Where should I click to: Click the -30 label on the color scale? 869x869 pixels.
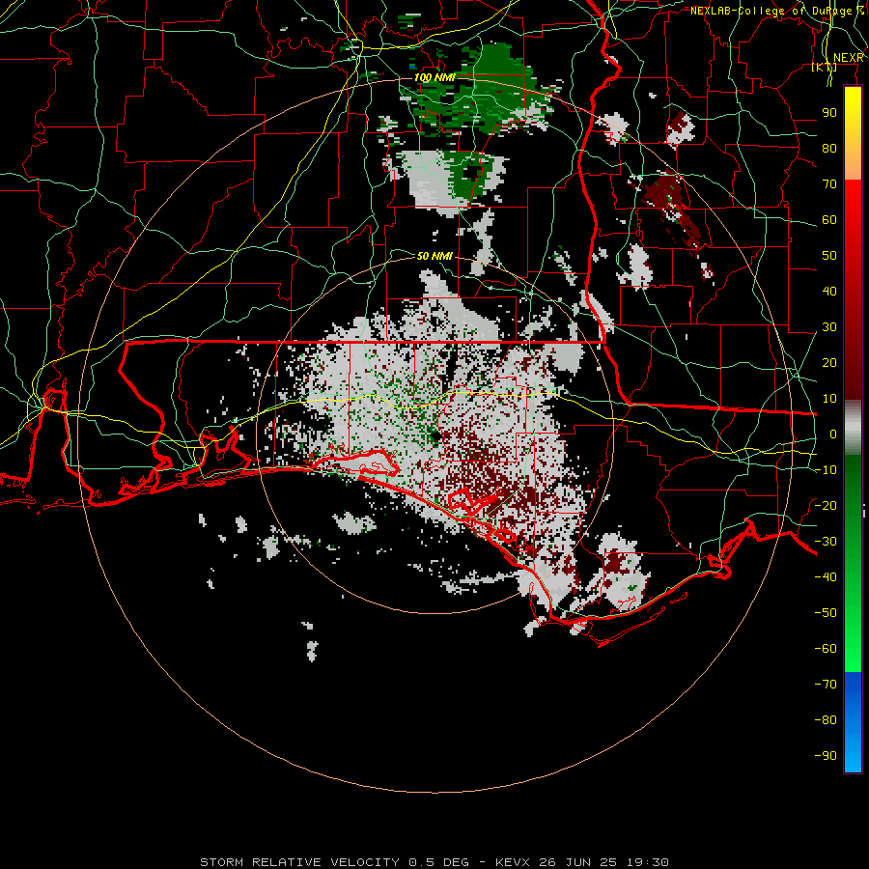point(826,541)
